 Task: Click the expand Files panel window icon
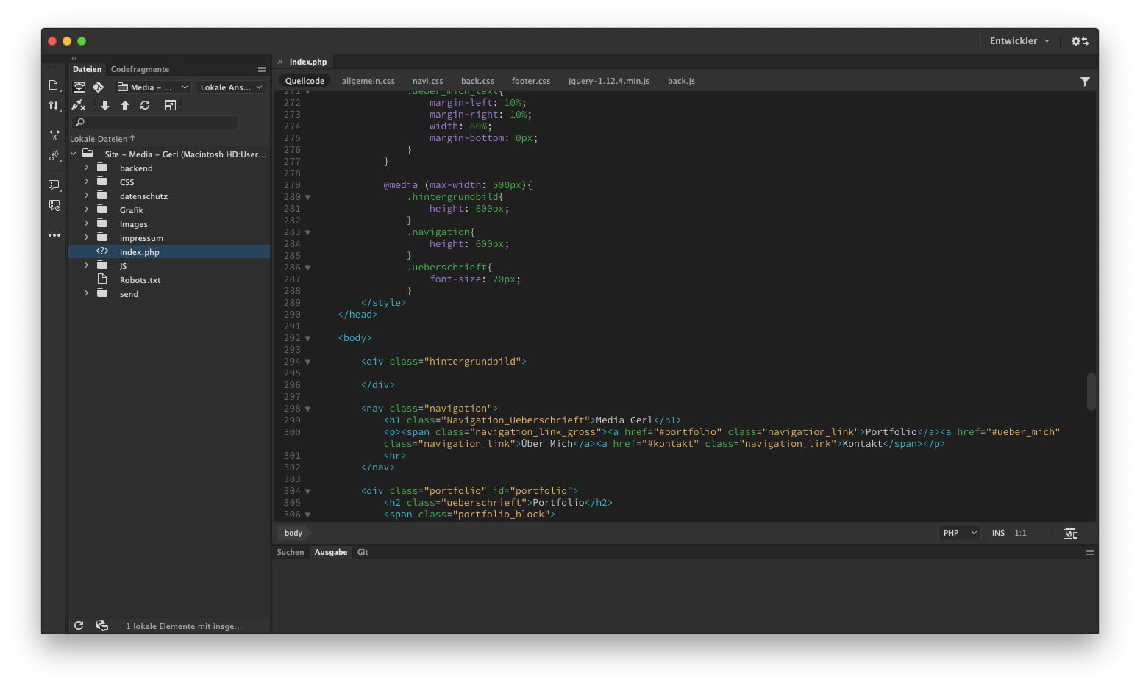[170, 106]
